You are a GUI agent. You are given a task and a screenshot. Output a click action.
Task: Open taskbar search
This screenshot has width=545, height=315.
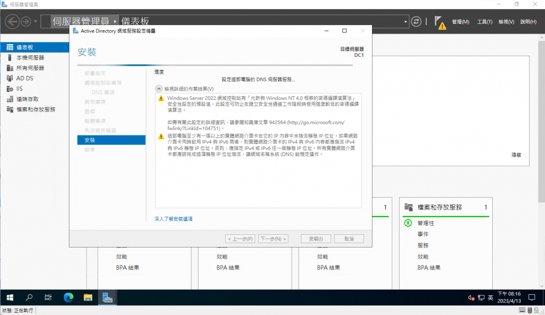29,297
